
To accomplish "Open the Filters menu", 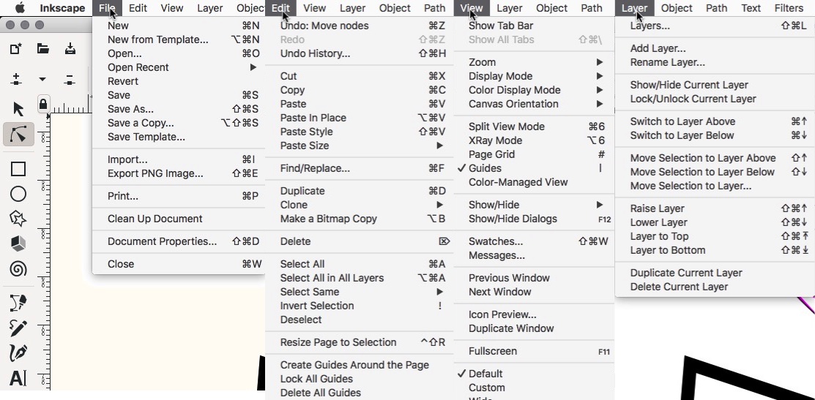I will point(789,8).
